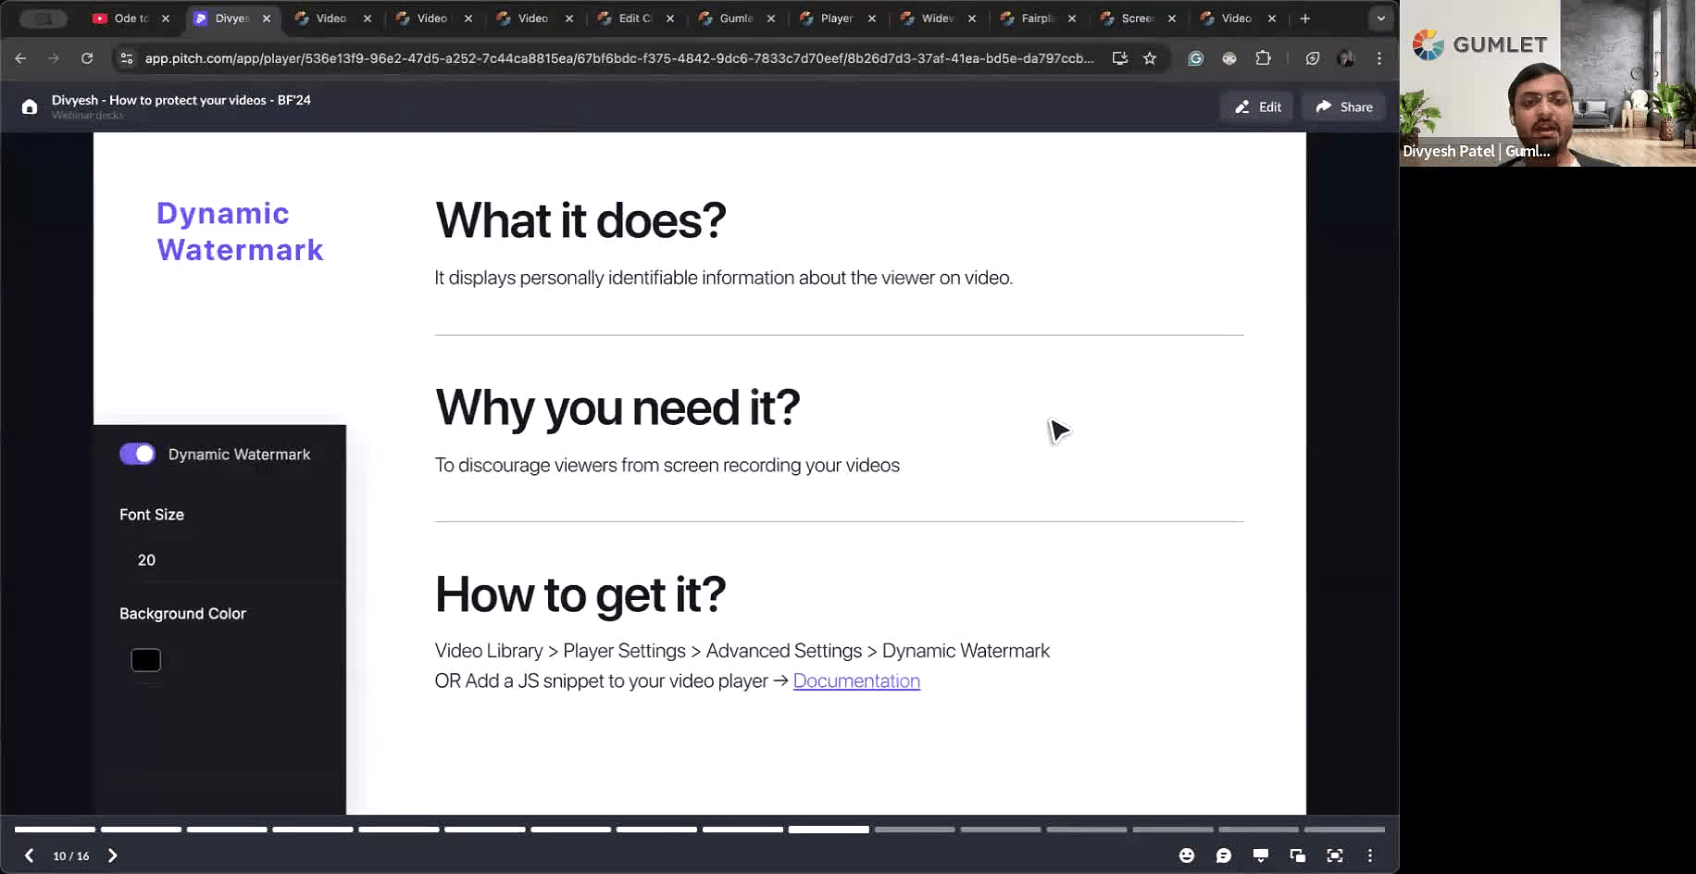The width and height of the screenshot is (1696, 874).
Task: Open the comments speech bubble icon
Action: pos(1224,855)
